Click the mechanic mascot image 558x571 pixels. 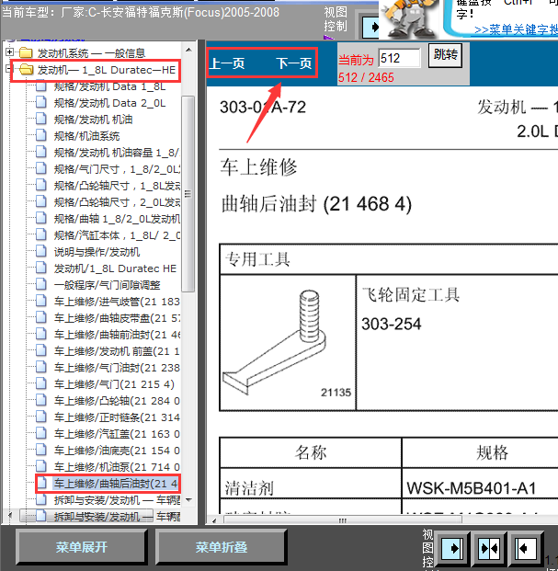[x=411, y=18]
